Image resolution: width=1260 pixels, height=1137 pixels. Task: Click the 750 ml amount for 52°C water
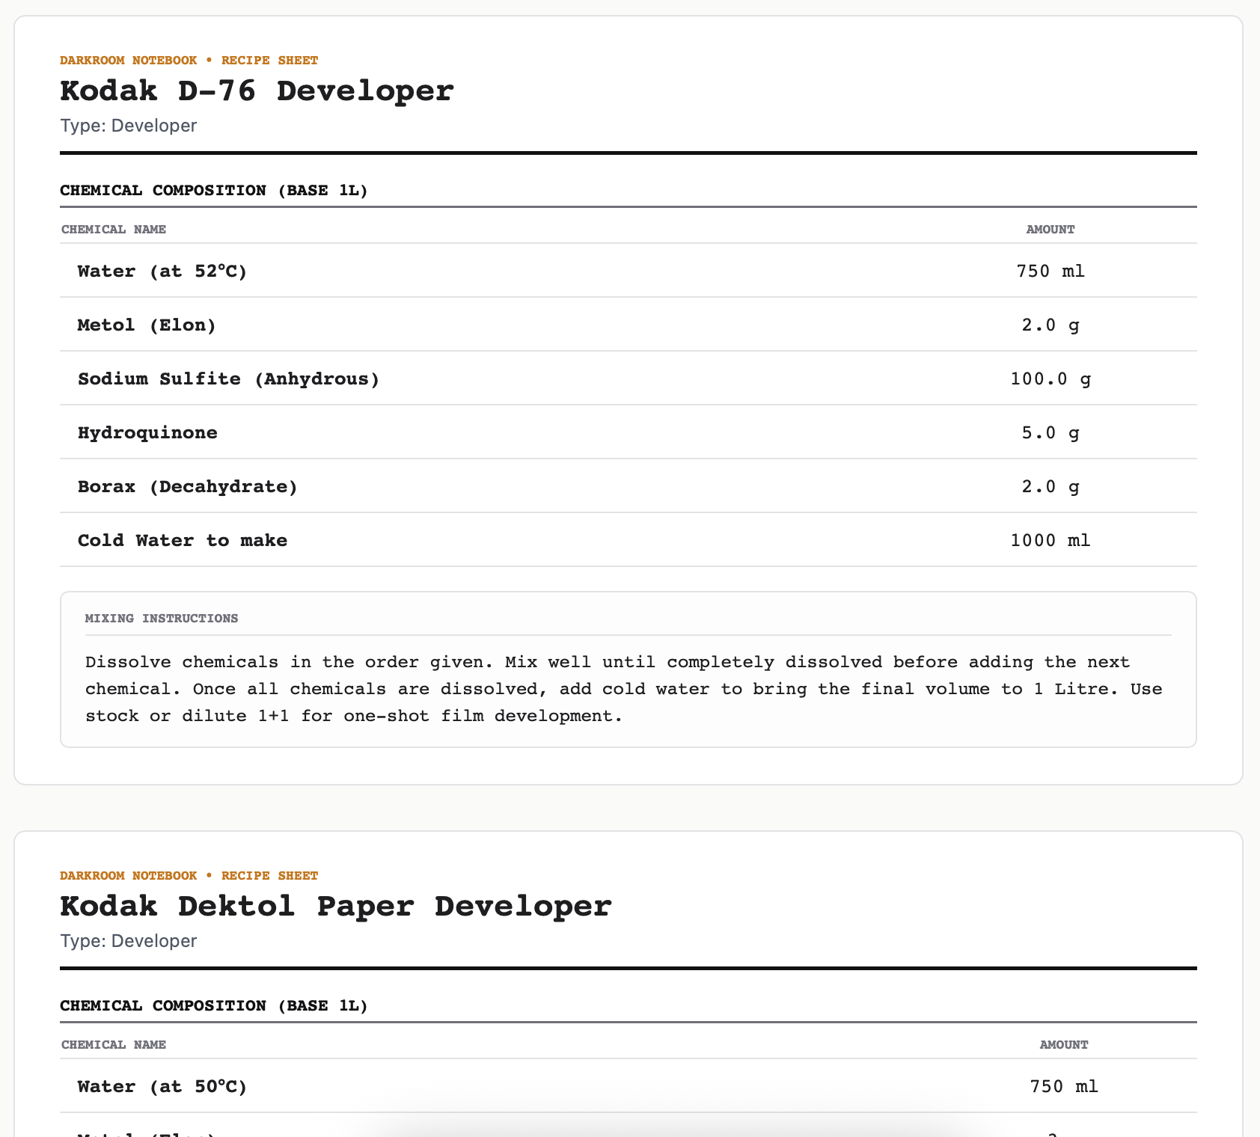click(x=1050, y=271)
